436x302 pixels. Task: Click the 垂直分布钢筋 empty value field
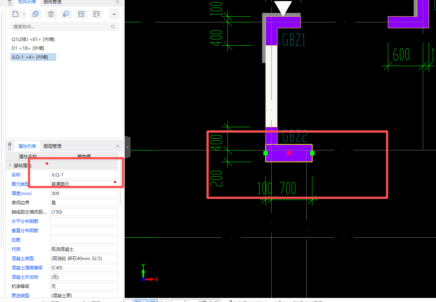(x=84, y=231)
